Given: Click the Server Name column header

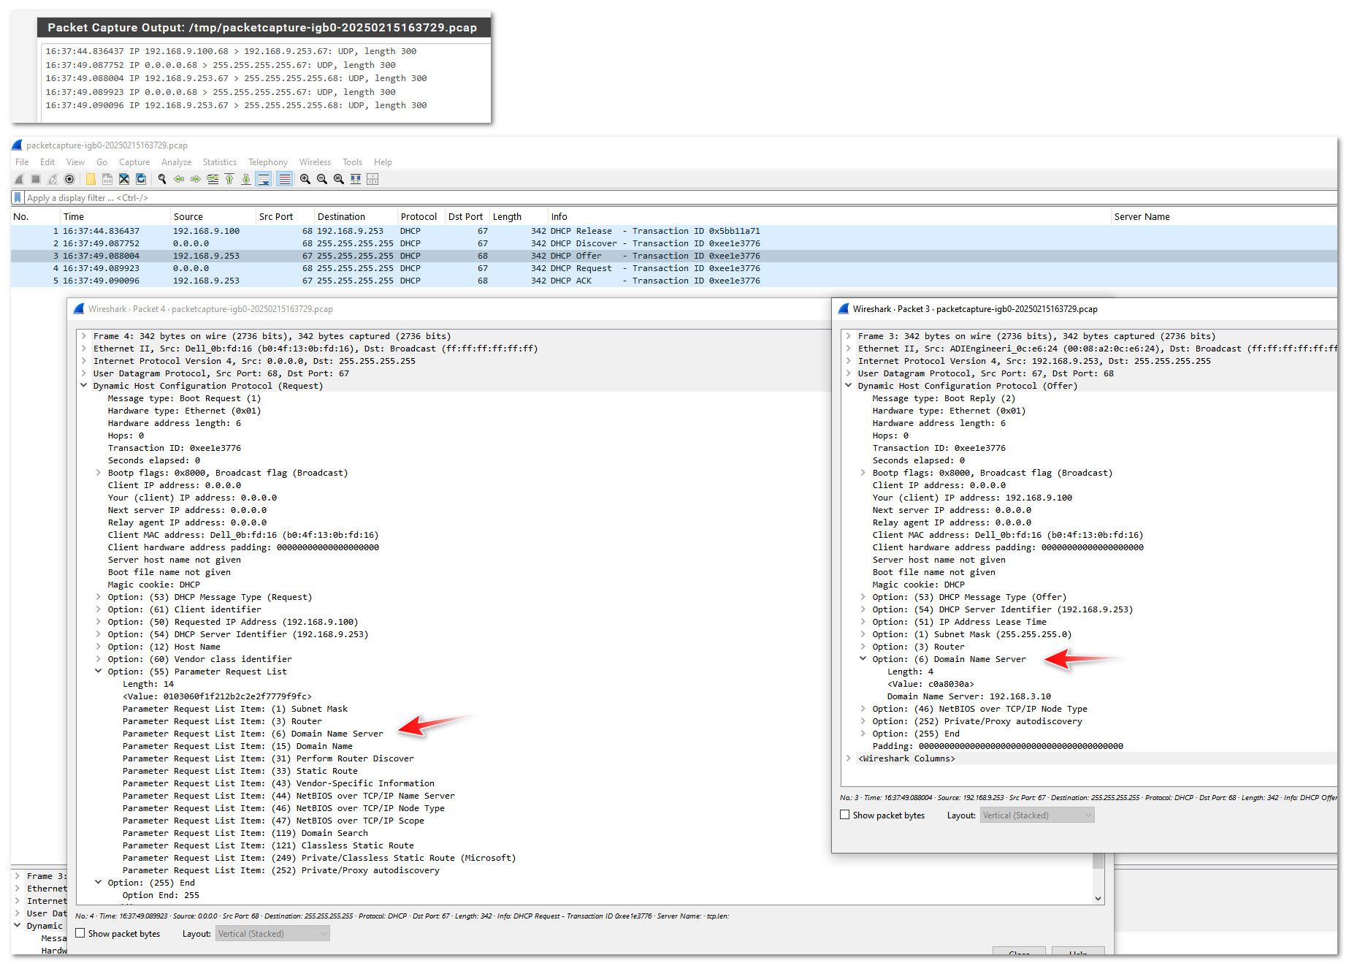Looking at the screenshot, I should tap(1224, 217).
